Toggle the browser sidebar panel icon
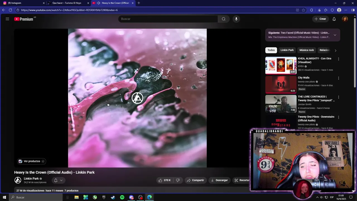357x201 pixels. coord(353,10)
